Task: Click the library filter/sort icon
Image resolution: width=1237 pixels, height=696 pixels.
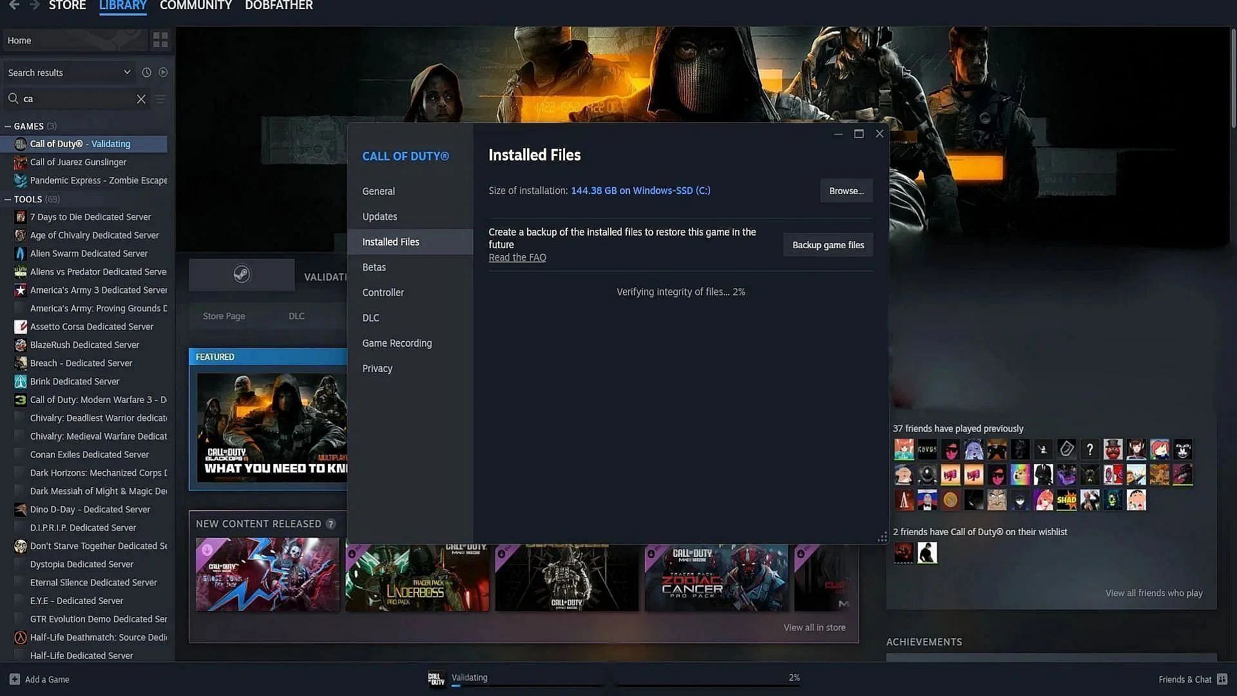Action: [160, 98]
